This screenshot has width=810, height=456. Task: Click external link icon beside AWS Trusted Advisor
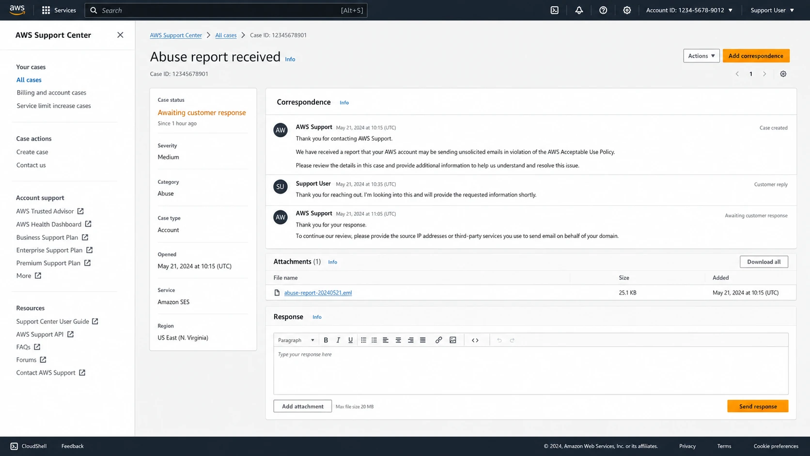coord(80,211)
